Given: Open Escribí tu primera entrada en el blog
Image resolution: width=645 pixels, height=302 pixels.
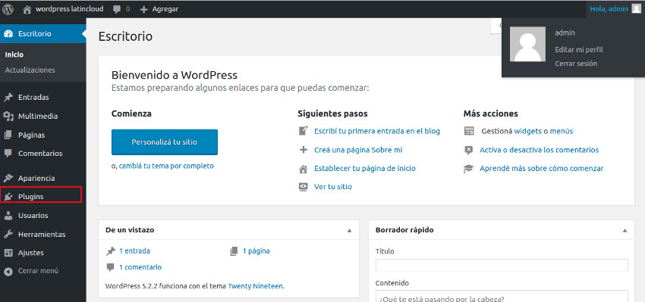Looking at the screenshot, I should point(377,131).
